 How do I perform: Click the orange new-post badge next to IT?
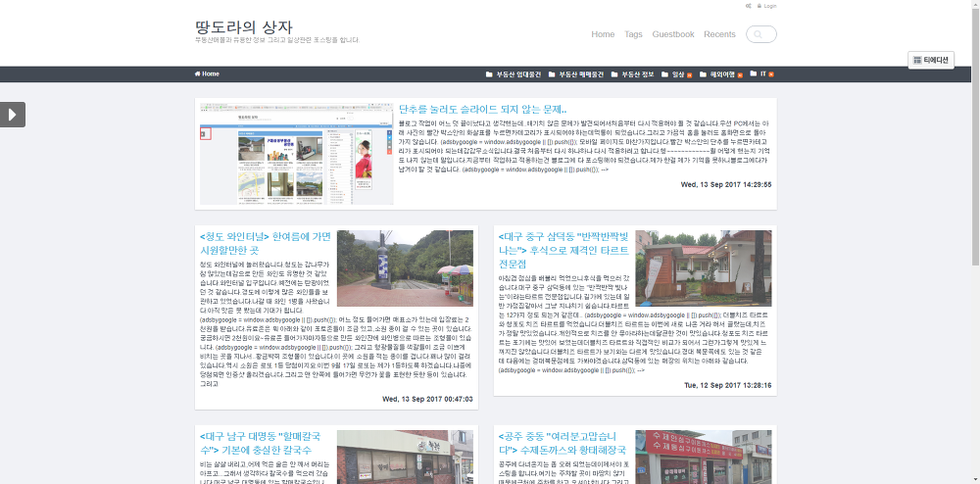[771, 74]
